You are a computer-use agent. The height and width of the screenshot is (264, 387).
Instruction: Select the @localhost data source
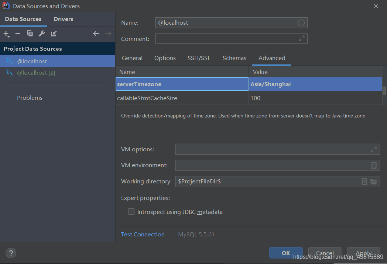[x=58, y=61]
